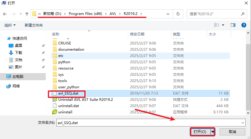The image size is (251, 139).
Task: Click the R2019.2 breadcrumb segment
Action: [x=131, y=14]
